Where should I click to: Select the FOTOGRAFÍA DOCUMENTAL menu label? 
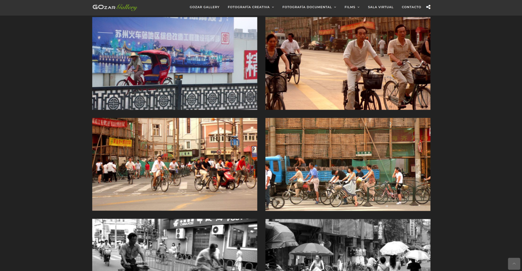tap(307, 7)
